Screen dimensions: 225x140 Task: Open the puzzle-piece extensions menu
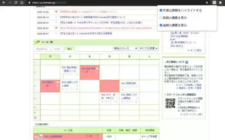click(220, 2)
